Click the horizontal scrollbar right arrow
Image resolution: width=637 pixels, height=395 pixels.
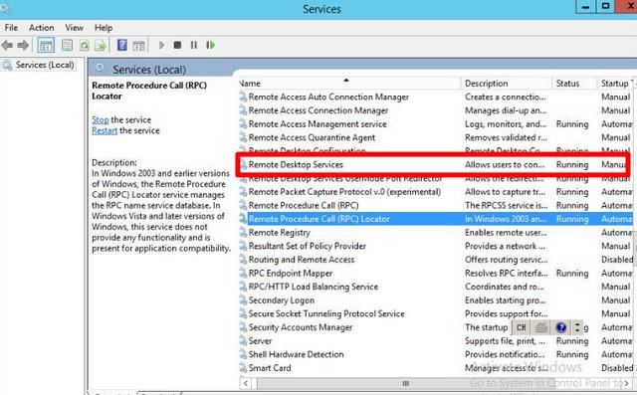pyautogui.click(x=626, y=383)
